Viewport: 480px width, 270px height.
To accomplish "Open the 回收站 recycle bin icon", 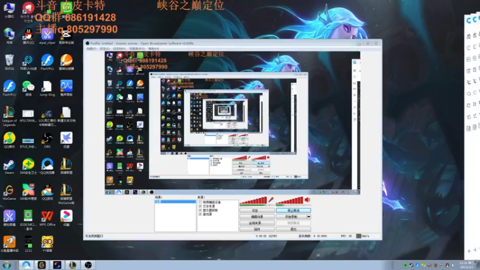I will tap(9, 62).
